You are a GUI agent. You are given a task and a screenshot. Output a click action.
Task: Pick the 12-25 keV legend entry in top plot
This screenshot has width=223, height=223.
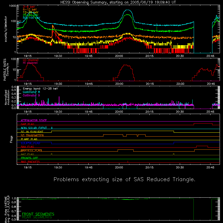point(30,12)
